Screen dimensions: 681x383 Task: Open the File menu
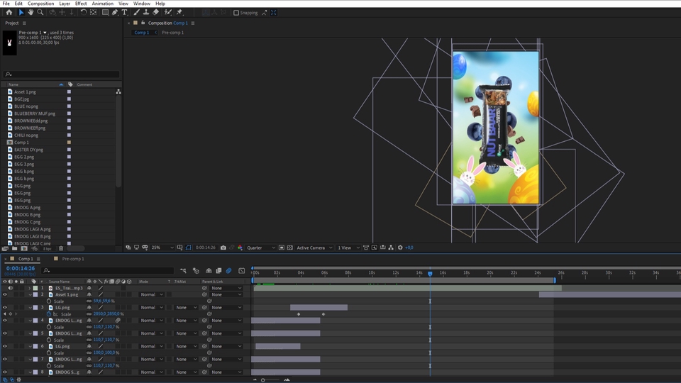6,4
